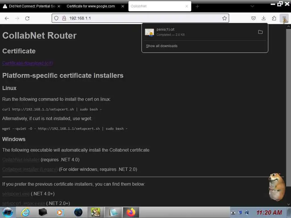Click Show all downloads
Viewport: 291px width, 218px height.
click(162, 46)
